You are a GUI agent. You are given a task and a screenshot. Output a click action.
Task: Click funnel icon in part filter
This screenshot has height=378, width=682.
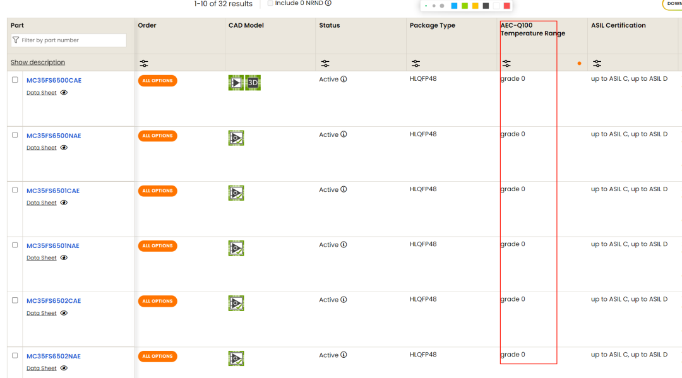[x=16, y=40]
